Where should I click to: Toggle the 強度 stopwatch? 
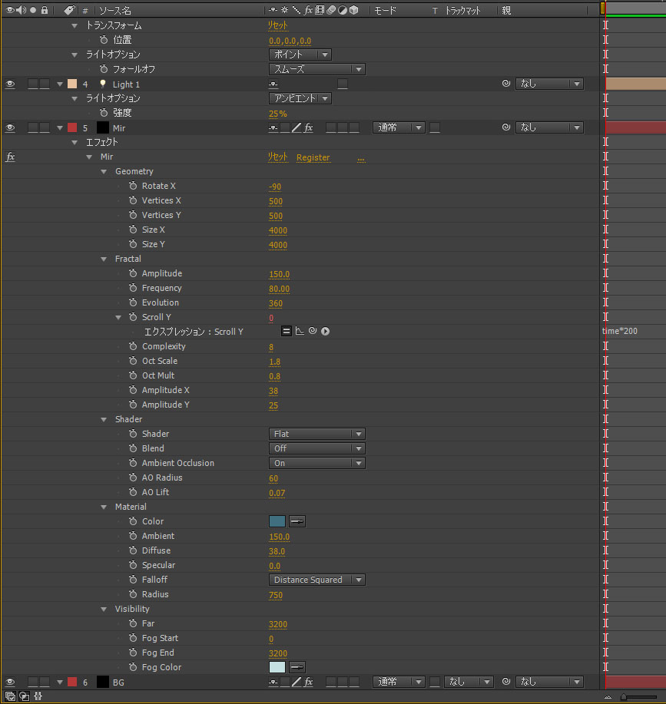[104, 113]
